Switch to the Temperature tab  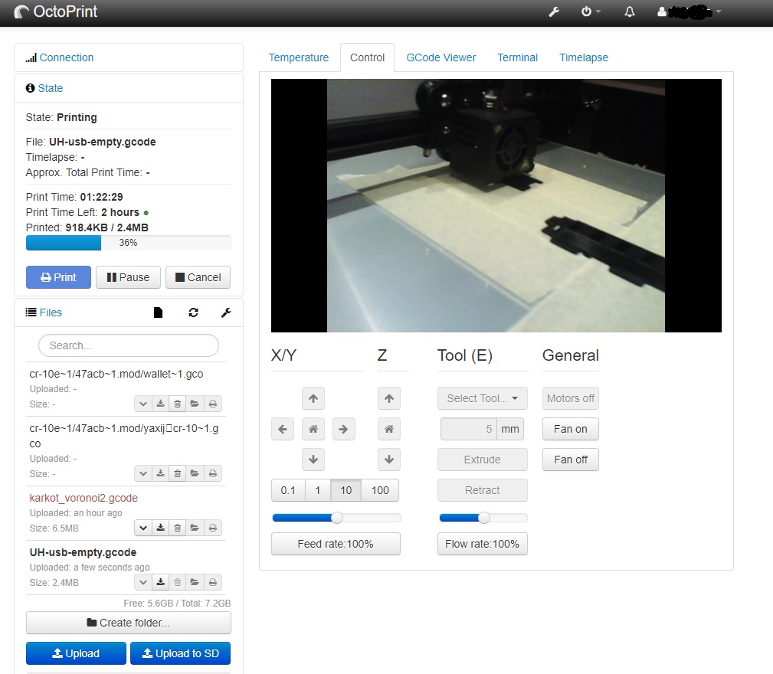tap(299, 57)
